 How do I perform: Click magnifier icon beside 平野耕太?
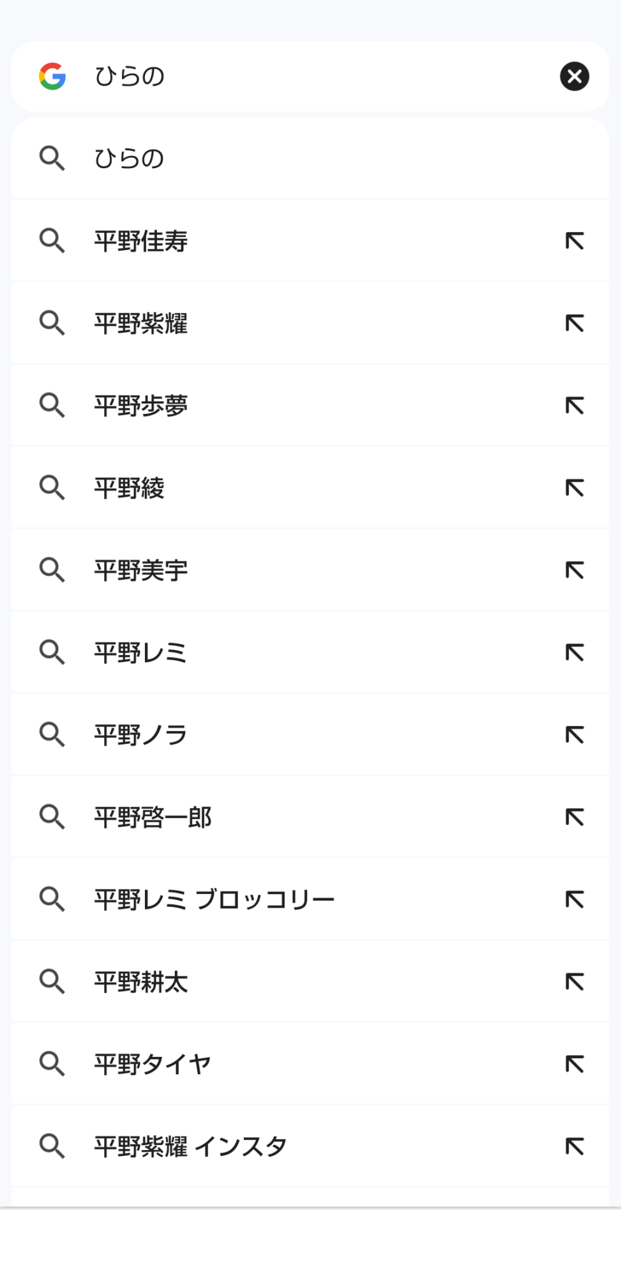[52, 982]
